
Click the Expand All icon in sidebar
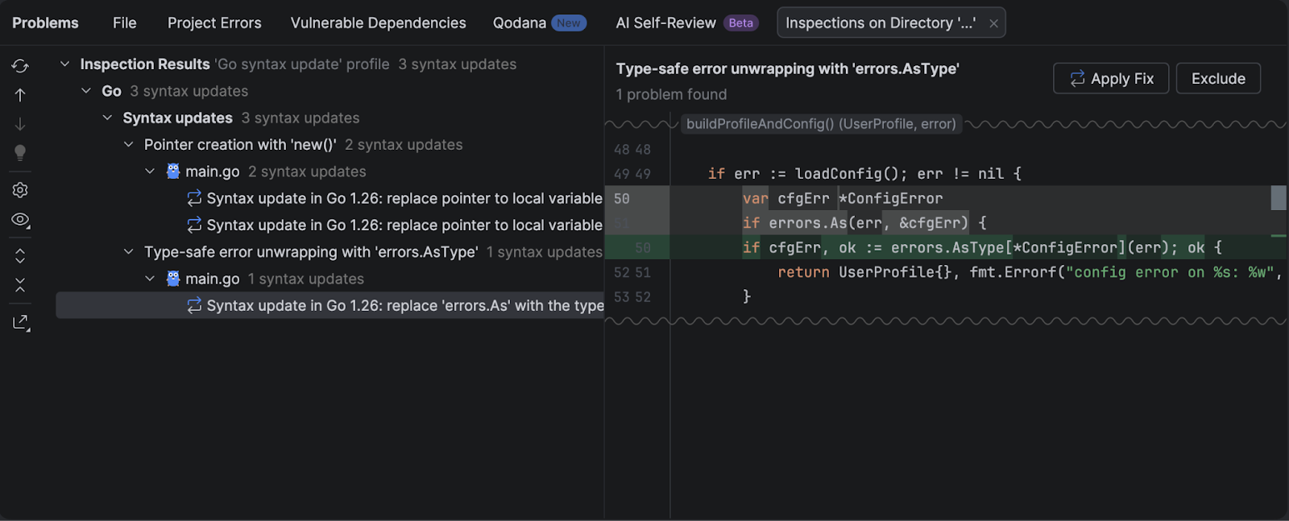click(20, 256)
